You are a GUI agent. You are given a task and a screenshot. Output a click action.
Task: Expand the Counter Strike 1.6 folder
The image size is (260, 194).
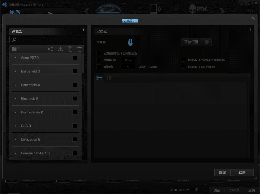point(15,153)
